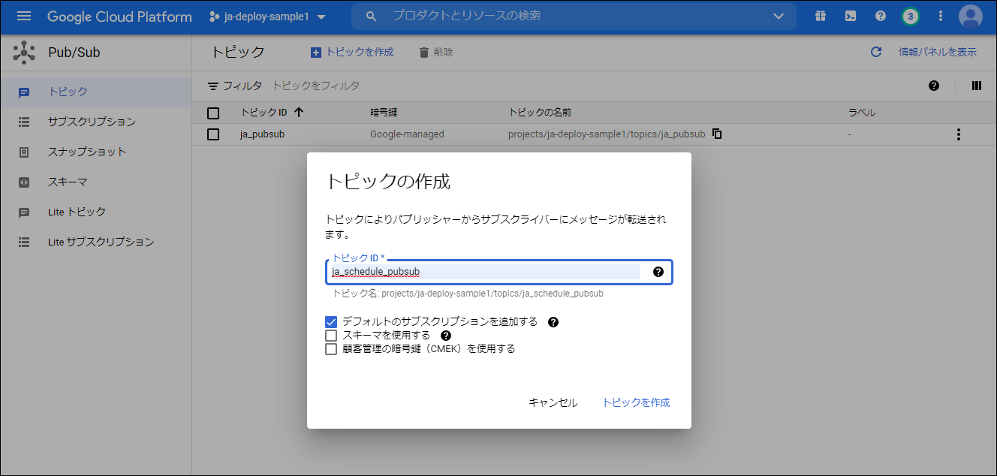Activate Cloud Shell terminal icon
The width and height of the screenshot is (997, 476).
[851, 17]
